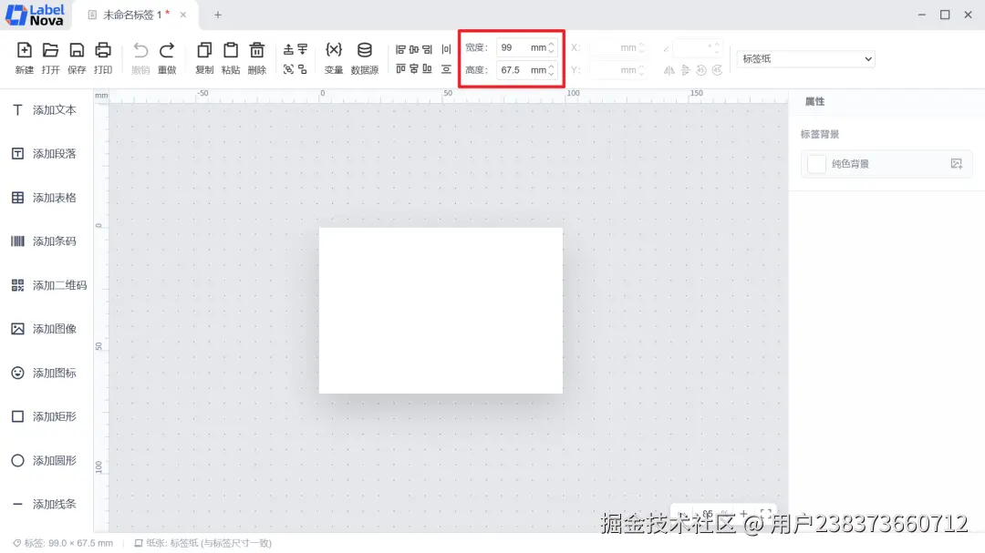The height and width of the screenshot is (553, 985).
Task: Select 添加段落 to add a paragraph
Action: (45, 154)
